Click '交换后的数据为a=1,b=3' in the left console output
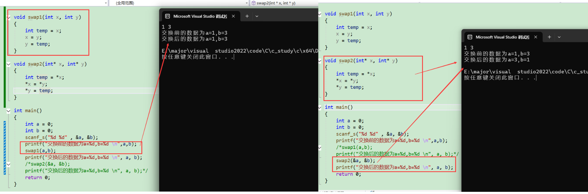This screenshot has width=588, height=194. pos(194,39)
